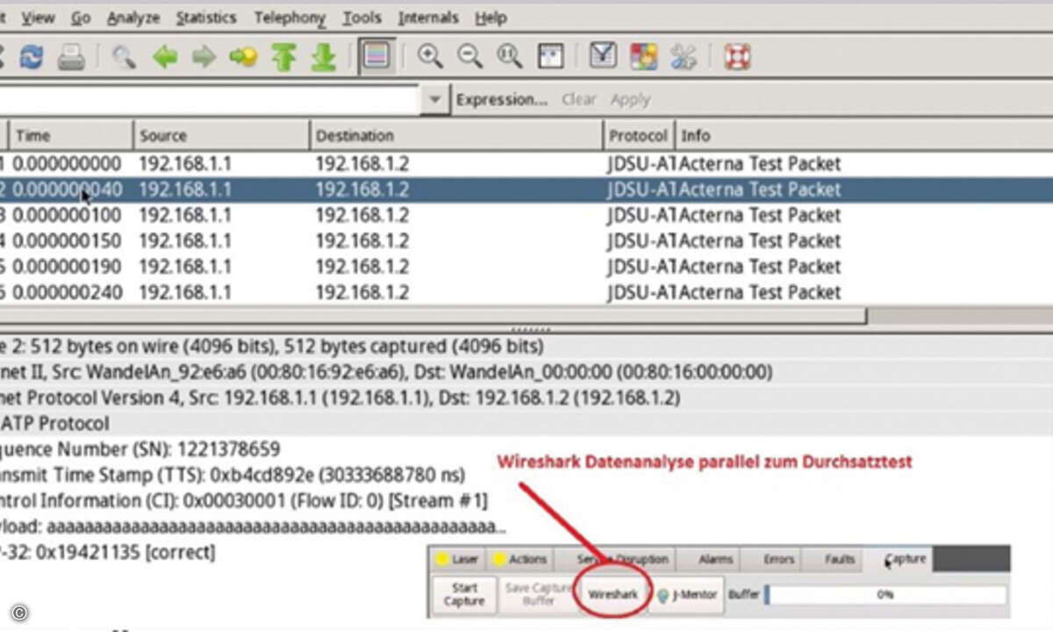Sort packets by the Protocol column

(640, 136)
